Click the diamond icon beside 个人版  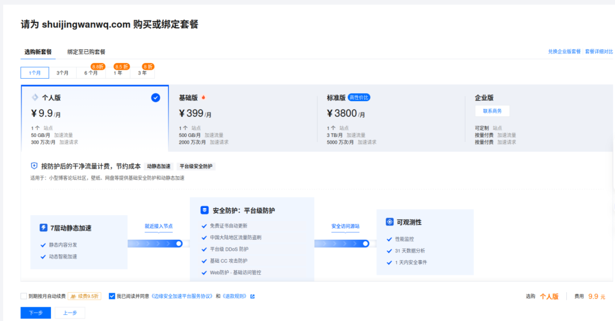[x=35, y=97]
